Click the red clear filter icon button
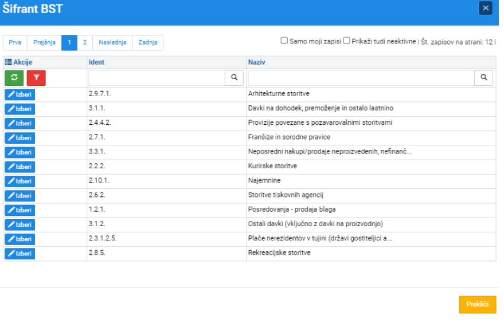The image size is (504, 320). click(36, 78)
